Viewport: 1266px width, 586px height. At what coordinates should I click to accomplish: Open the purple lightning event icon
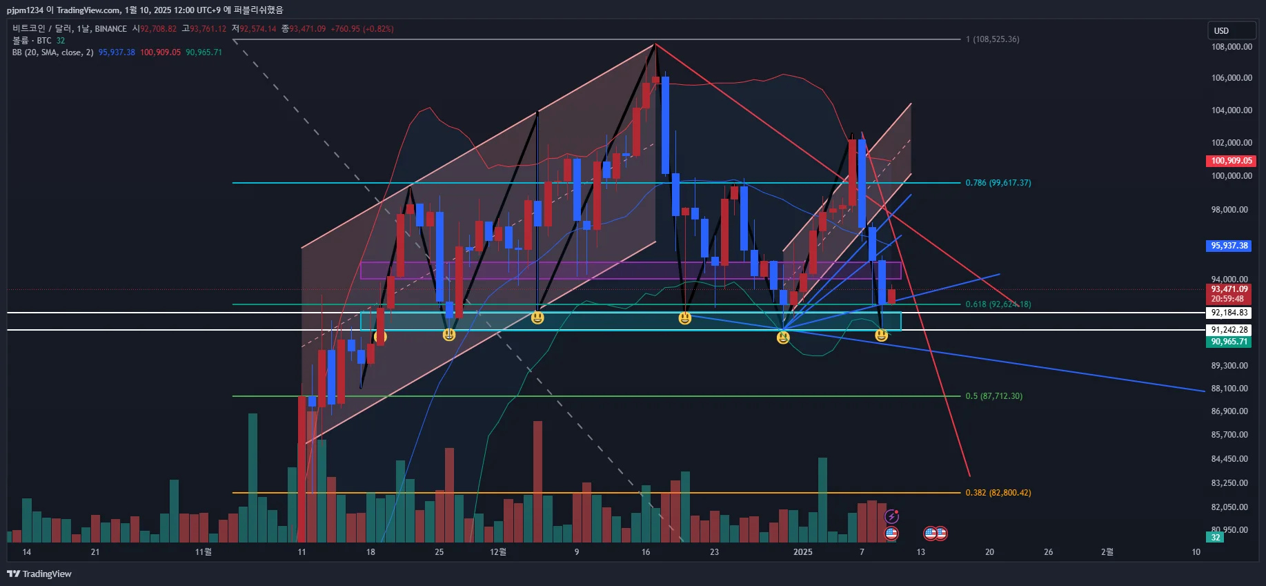tap(891, 516)
